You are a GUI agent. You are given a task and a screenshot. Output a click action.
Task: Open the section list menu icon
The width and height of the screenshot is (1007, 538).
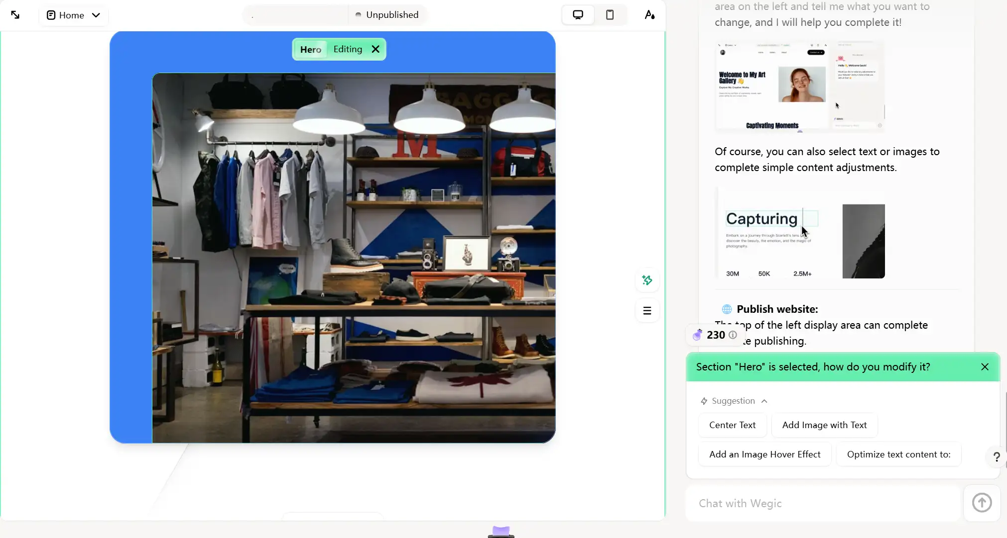click(647, 311)
